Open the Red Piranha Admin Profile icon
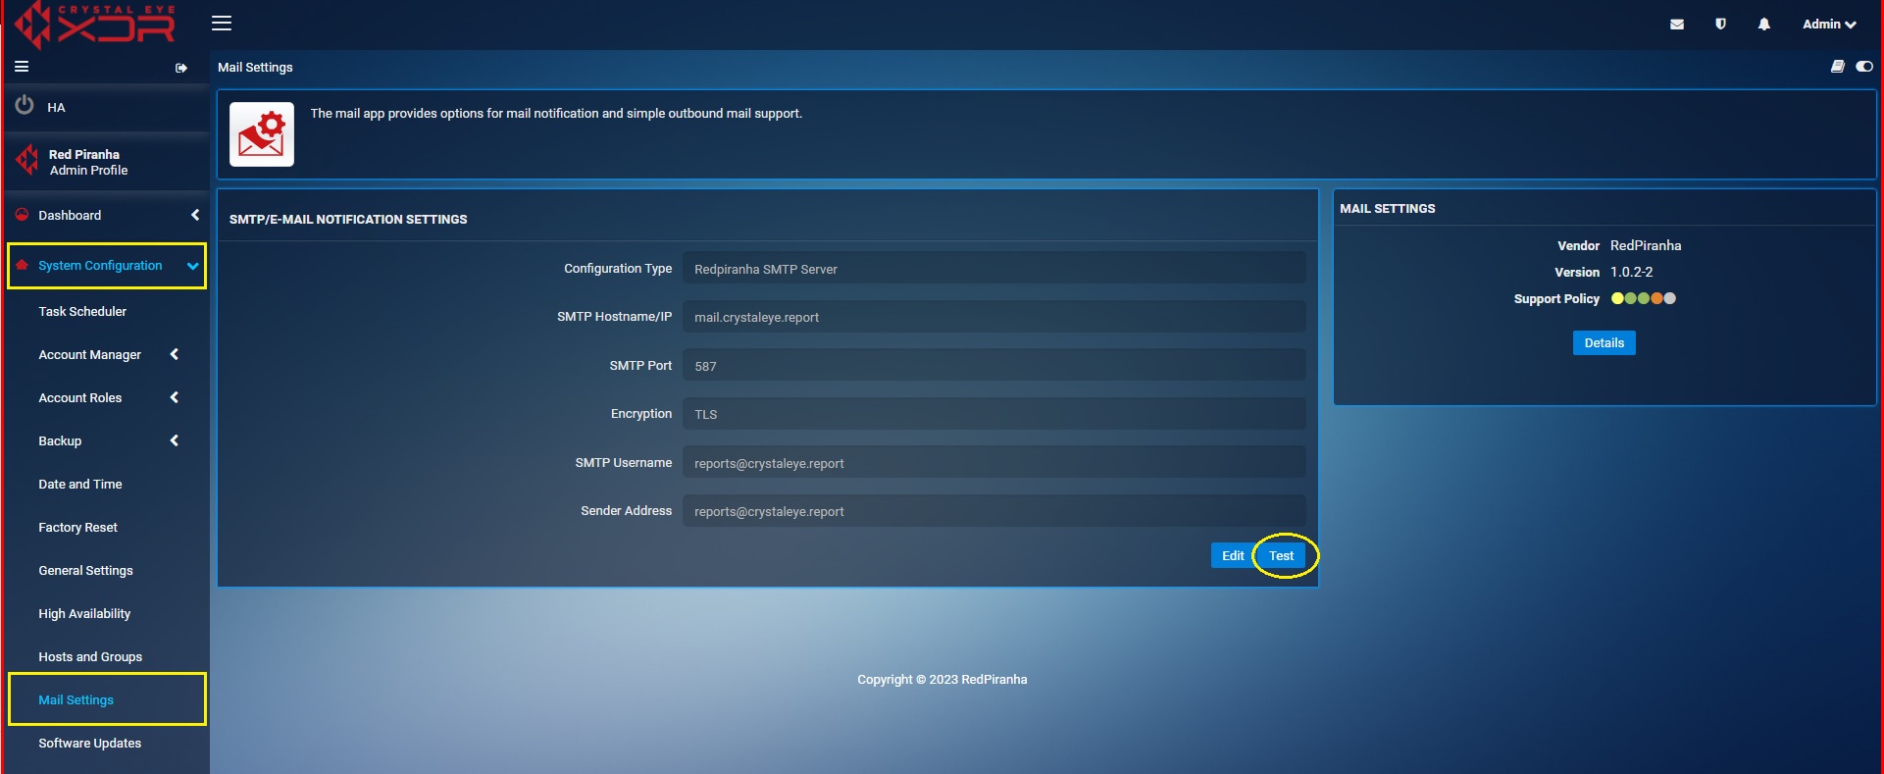The image size is (1884, 774). click(x=27, y=161)
